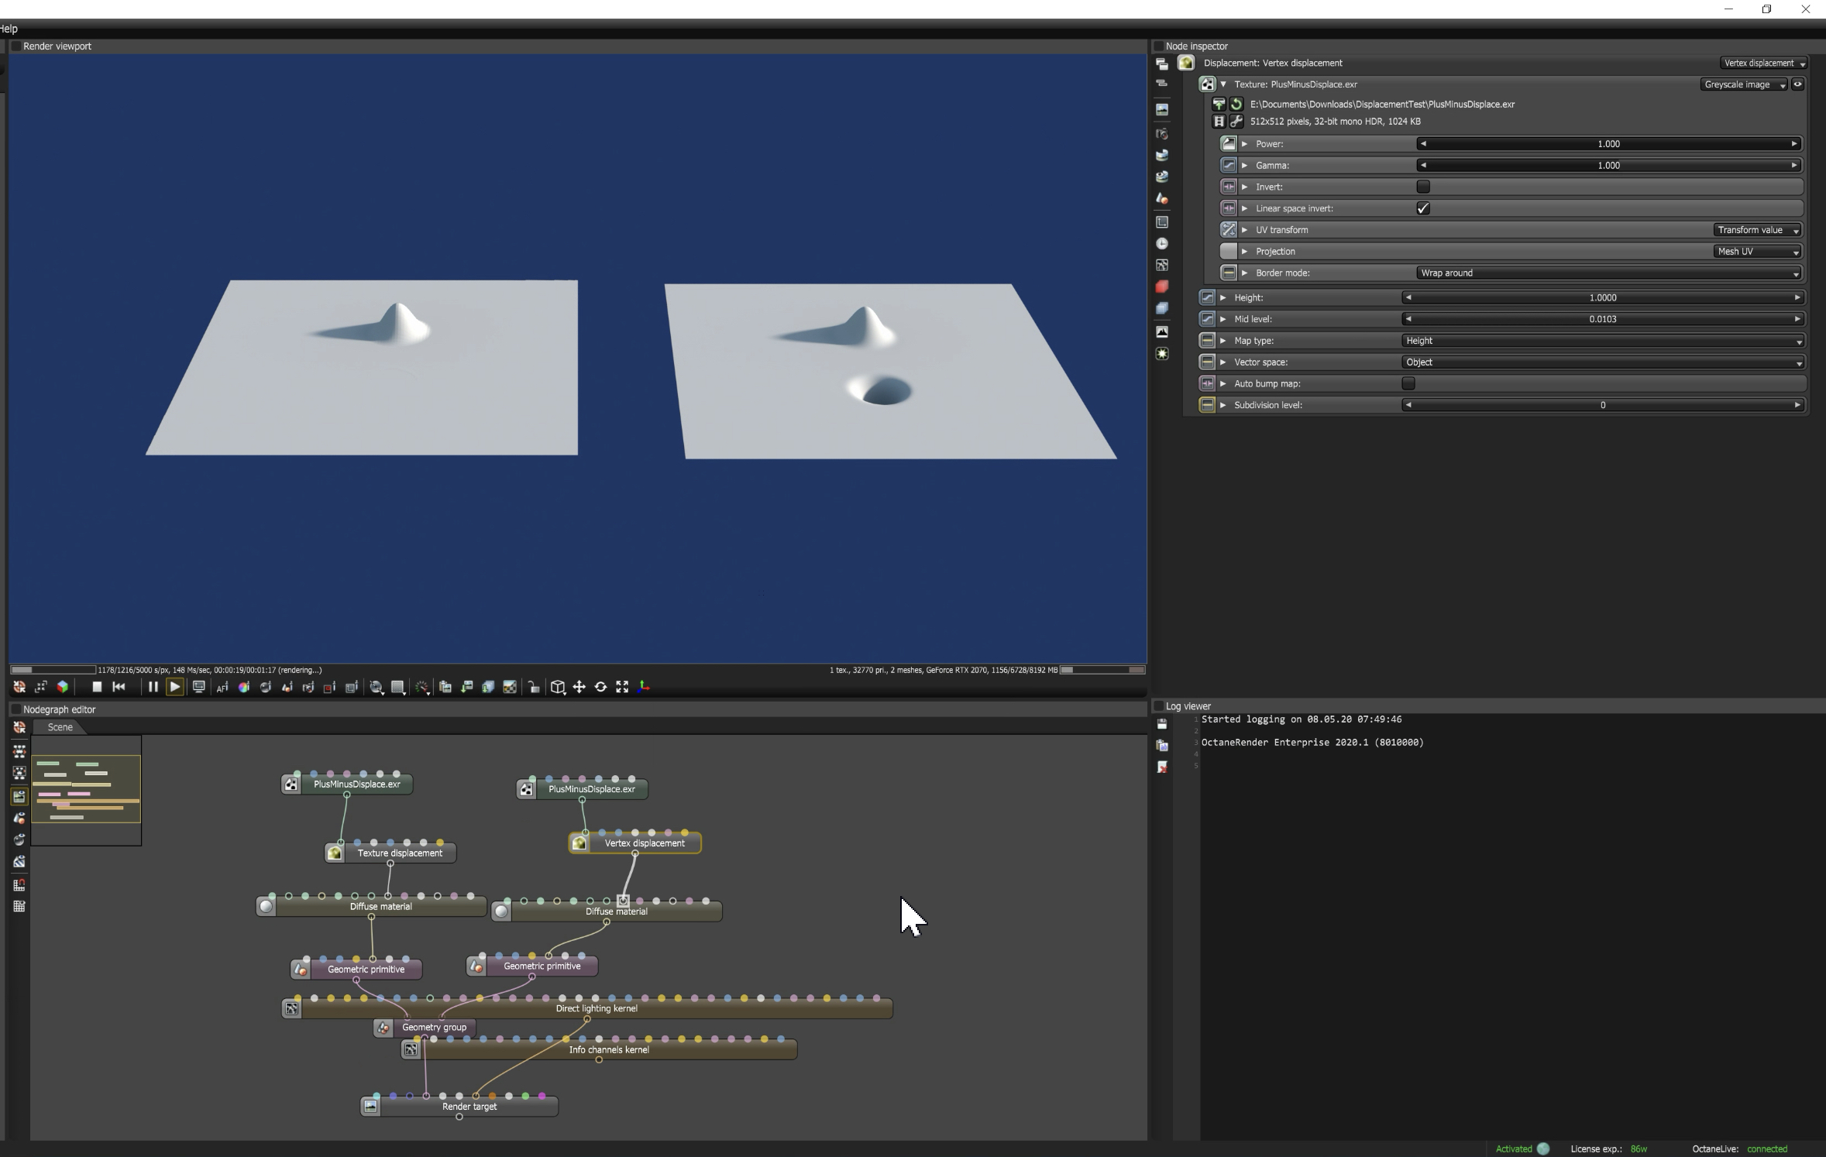The width and height of the screenshot is (1826, 1157).
Task: Click the save log icon in Log viewer
Action: pyautogui.click(x=1161, y=723)
